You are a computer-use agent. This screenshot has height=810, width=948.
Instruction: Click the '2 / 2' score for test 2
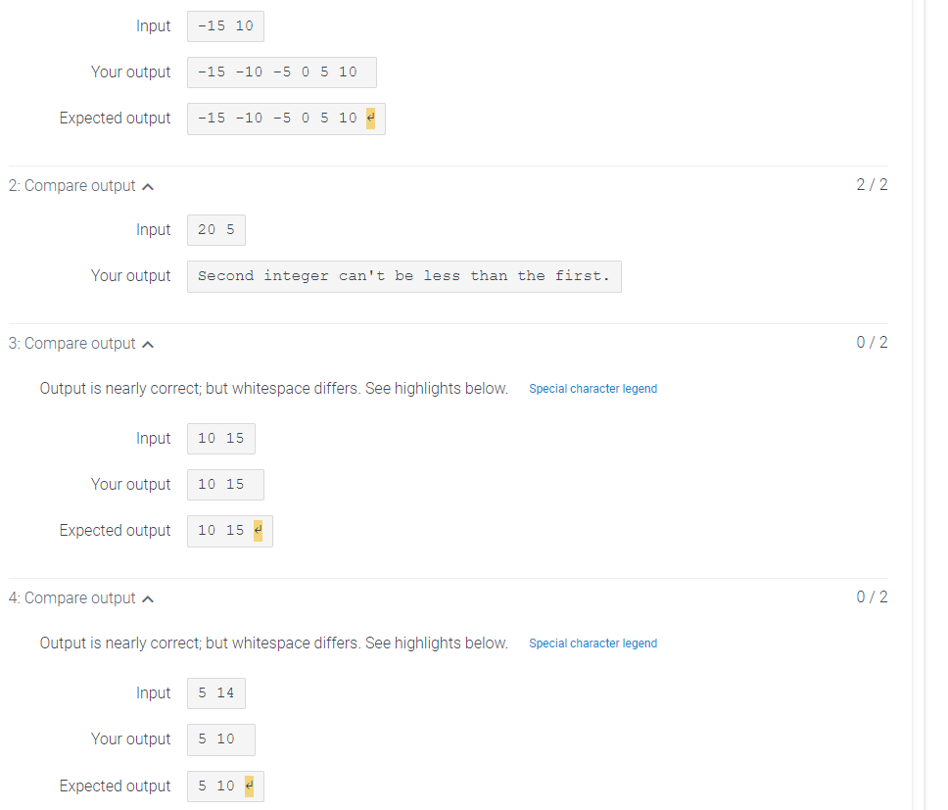tap(872, 185)
